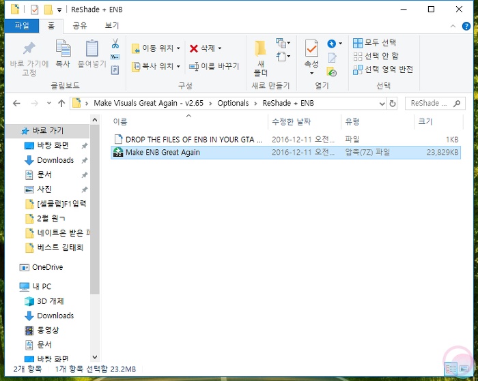Click the Details view icon in status bar

pos(451,369)
